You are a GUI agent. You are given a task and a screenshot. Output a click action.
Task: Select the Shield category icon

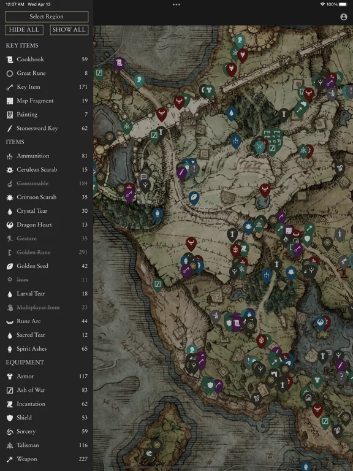tap(10, 418)
